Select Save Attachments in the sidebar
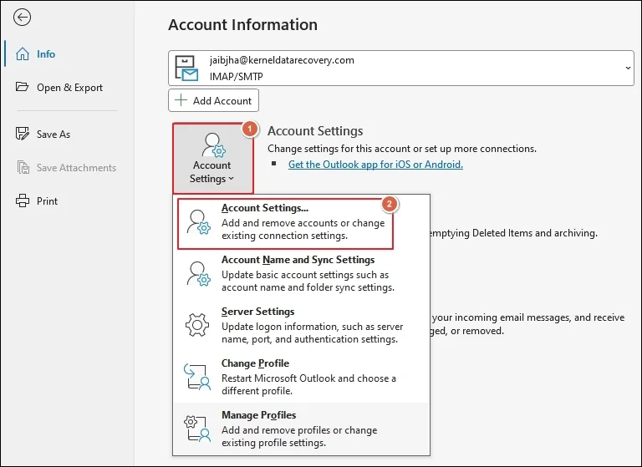The height and width of the screenshot is (467, 642). tap(76, 168)
